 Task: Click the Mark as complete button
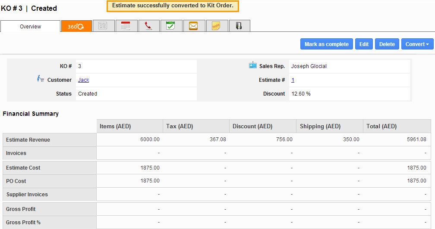pos(326,44)
